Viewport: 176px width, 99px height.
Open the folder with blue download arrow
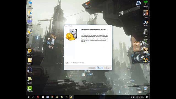tap(30, 14)
